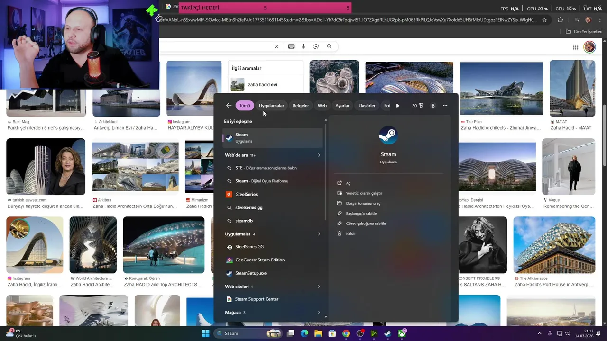Select the Uygulamalar filter tab
Image resolution: width=607 pixels, height=341 pixels.
click(x=271, y=106)
